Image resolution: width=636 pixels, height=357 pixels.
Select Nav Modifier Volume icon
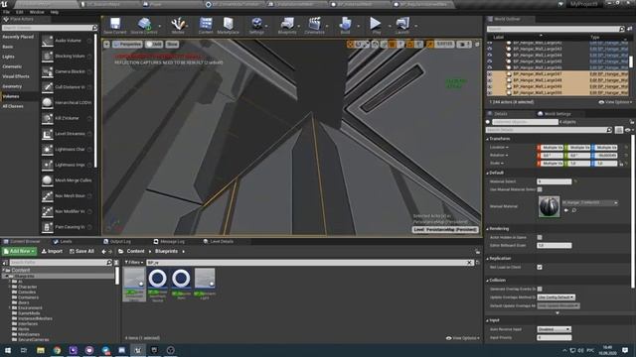(48, 211)
